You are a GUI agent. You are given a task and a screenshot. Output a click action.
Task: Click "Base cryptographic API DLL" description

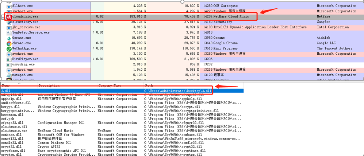pyautogui.click(x=62, y=151)
